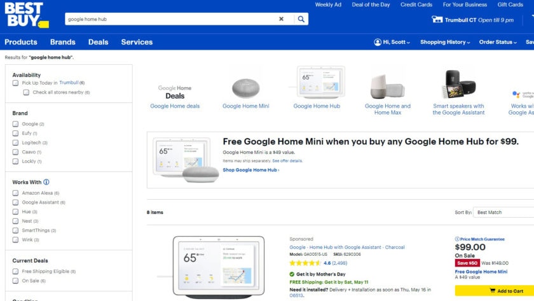Click the search magnifier icon

301,19
